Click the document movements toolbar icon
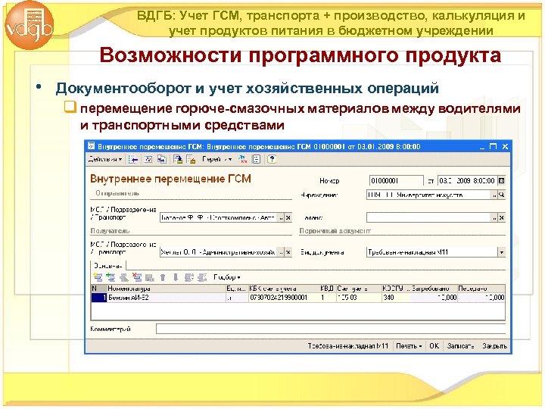The height and width of the screenshot is (409, 545). point(191,159)
